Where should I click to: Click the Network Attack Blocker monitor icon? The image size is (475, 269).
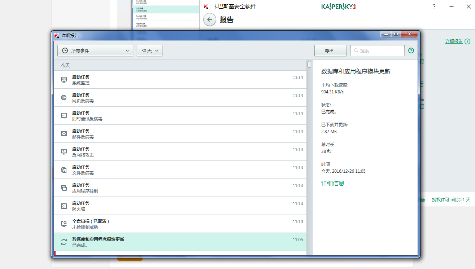tap(64, 152)
